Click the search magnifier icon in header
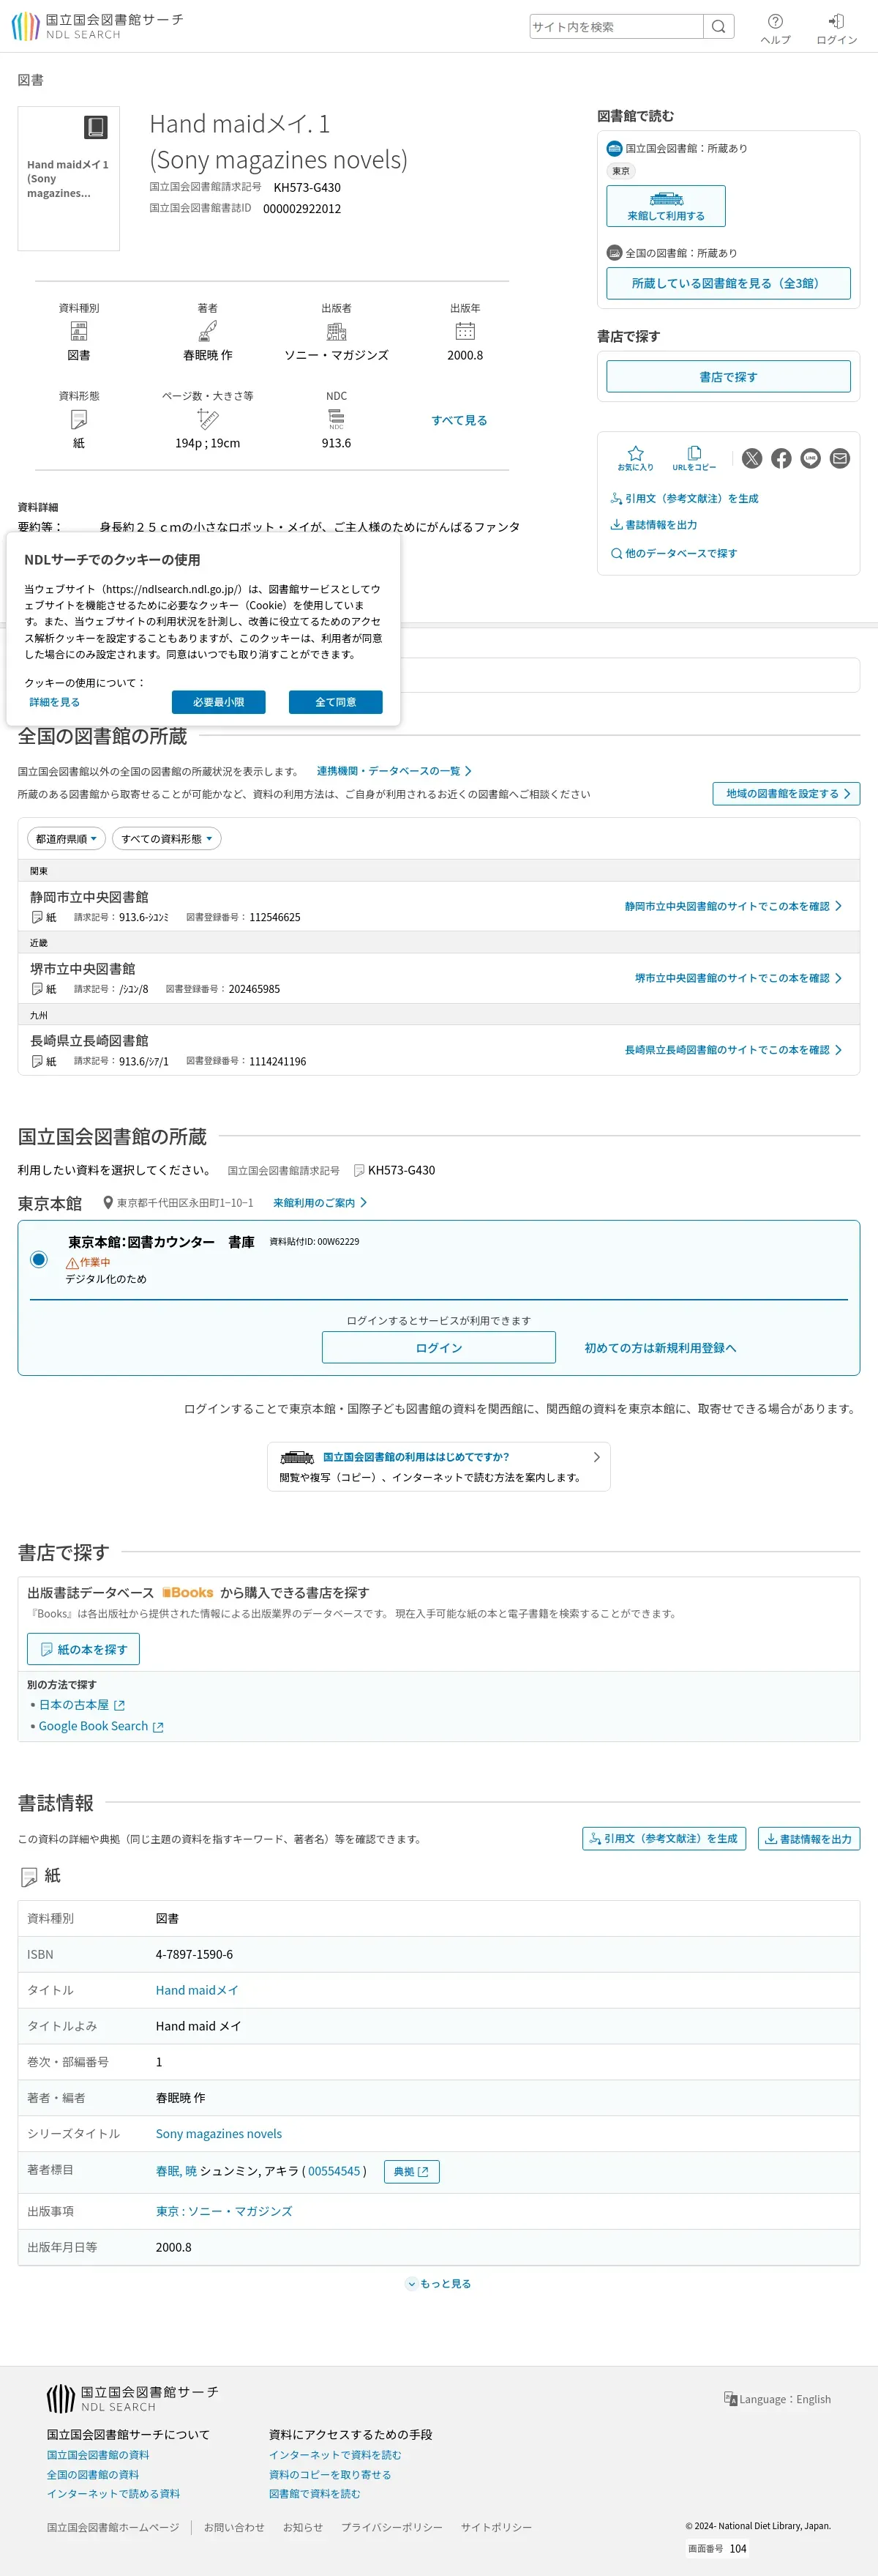878x2576 pixels. tap(718, 27)
